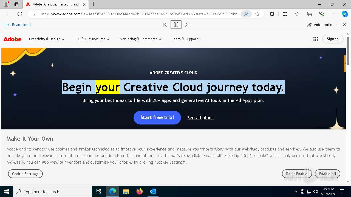
Task: Open a new tab with plus button
Action: (x=93, y=4)
